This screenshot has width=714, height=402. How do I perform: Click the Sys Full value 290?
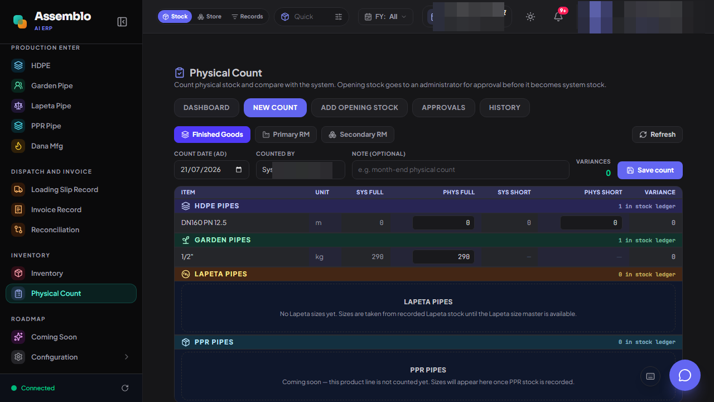[378, 257]
